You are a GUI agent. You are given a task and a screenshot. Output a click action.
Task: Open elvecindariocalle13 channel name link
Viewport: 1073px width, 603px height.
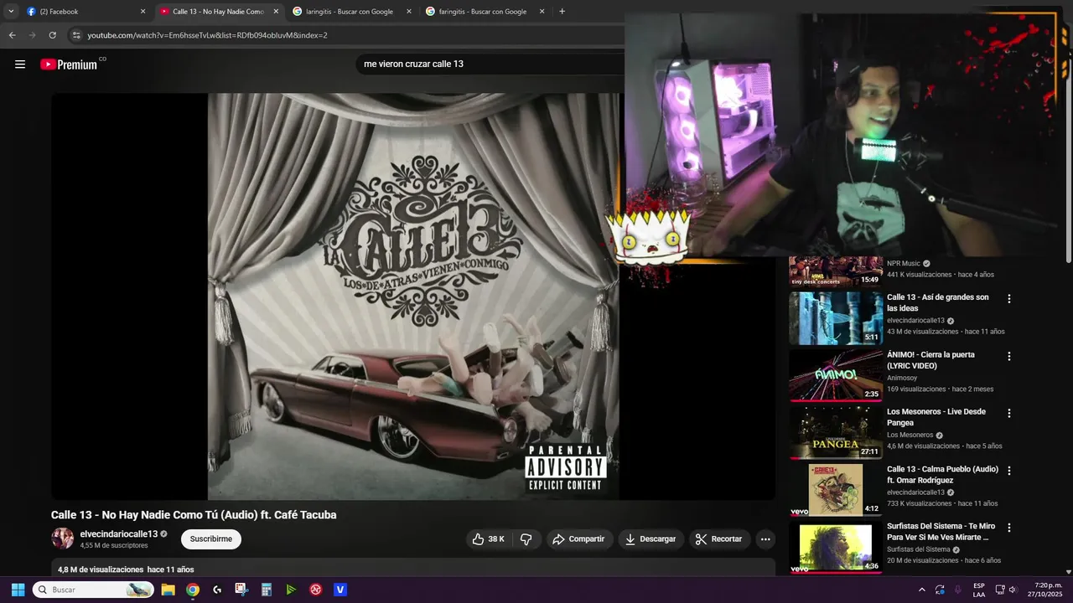click(x=118, y=534)
